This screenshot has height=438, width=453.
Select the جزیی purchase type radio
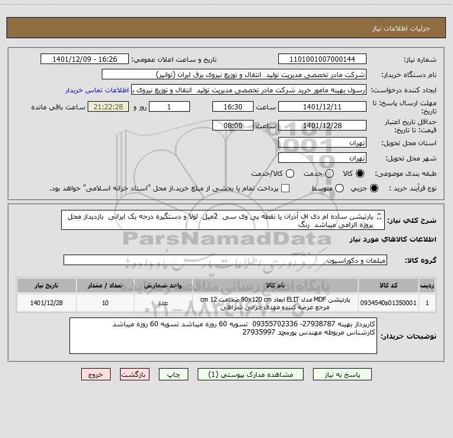[x=374, y=188]
